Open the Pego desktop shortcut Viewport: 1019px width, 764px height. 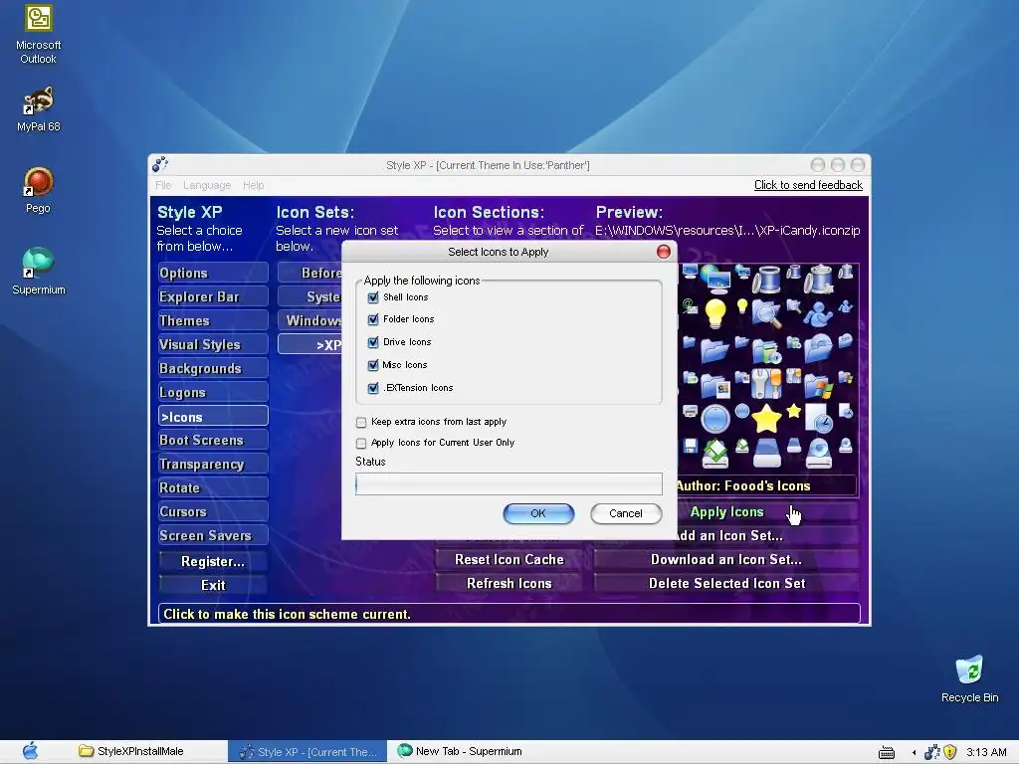coord(38,190)
